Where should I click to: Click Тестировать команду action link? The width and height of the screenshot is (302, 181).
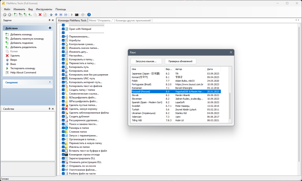23,68
